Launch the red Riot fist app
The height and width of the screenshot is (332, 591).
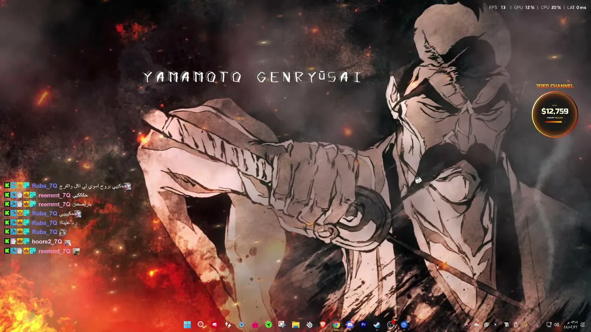point(214,325)
